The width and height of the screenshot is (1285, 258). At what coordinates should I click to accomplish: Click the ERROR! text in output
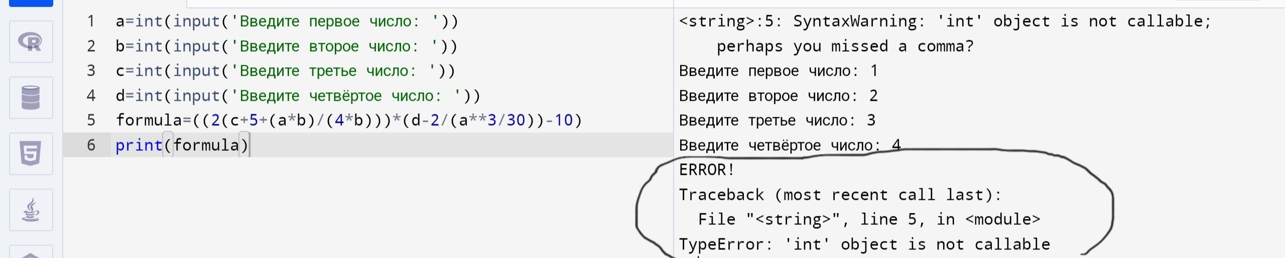(x=707, y=170)
